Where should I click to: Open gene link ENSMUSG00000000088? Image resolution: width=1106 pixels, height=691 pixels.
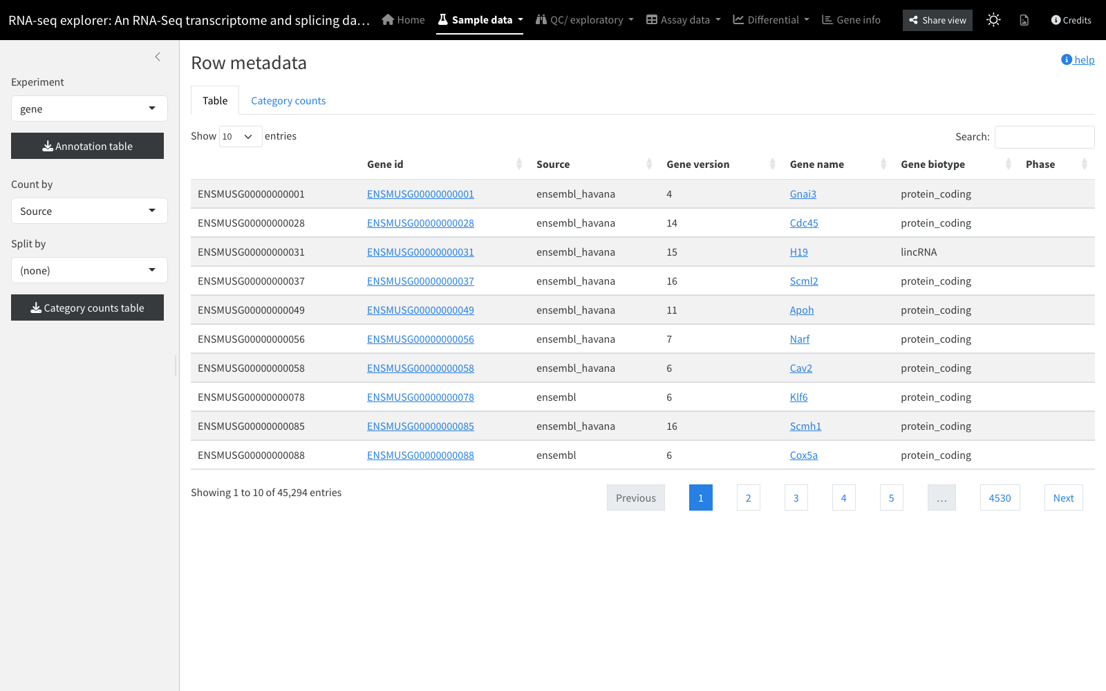[420, 455]
